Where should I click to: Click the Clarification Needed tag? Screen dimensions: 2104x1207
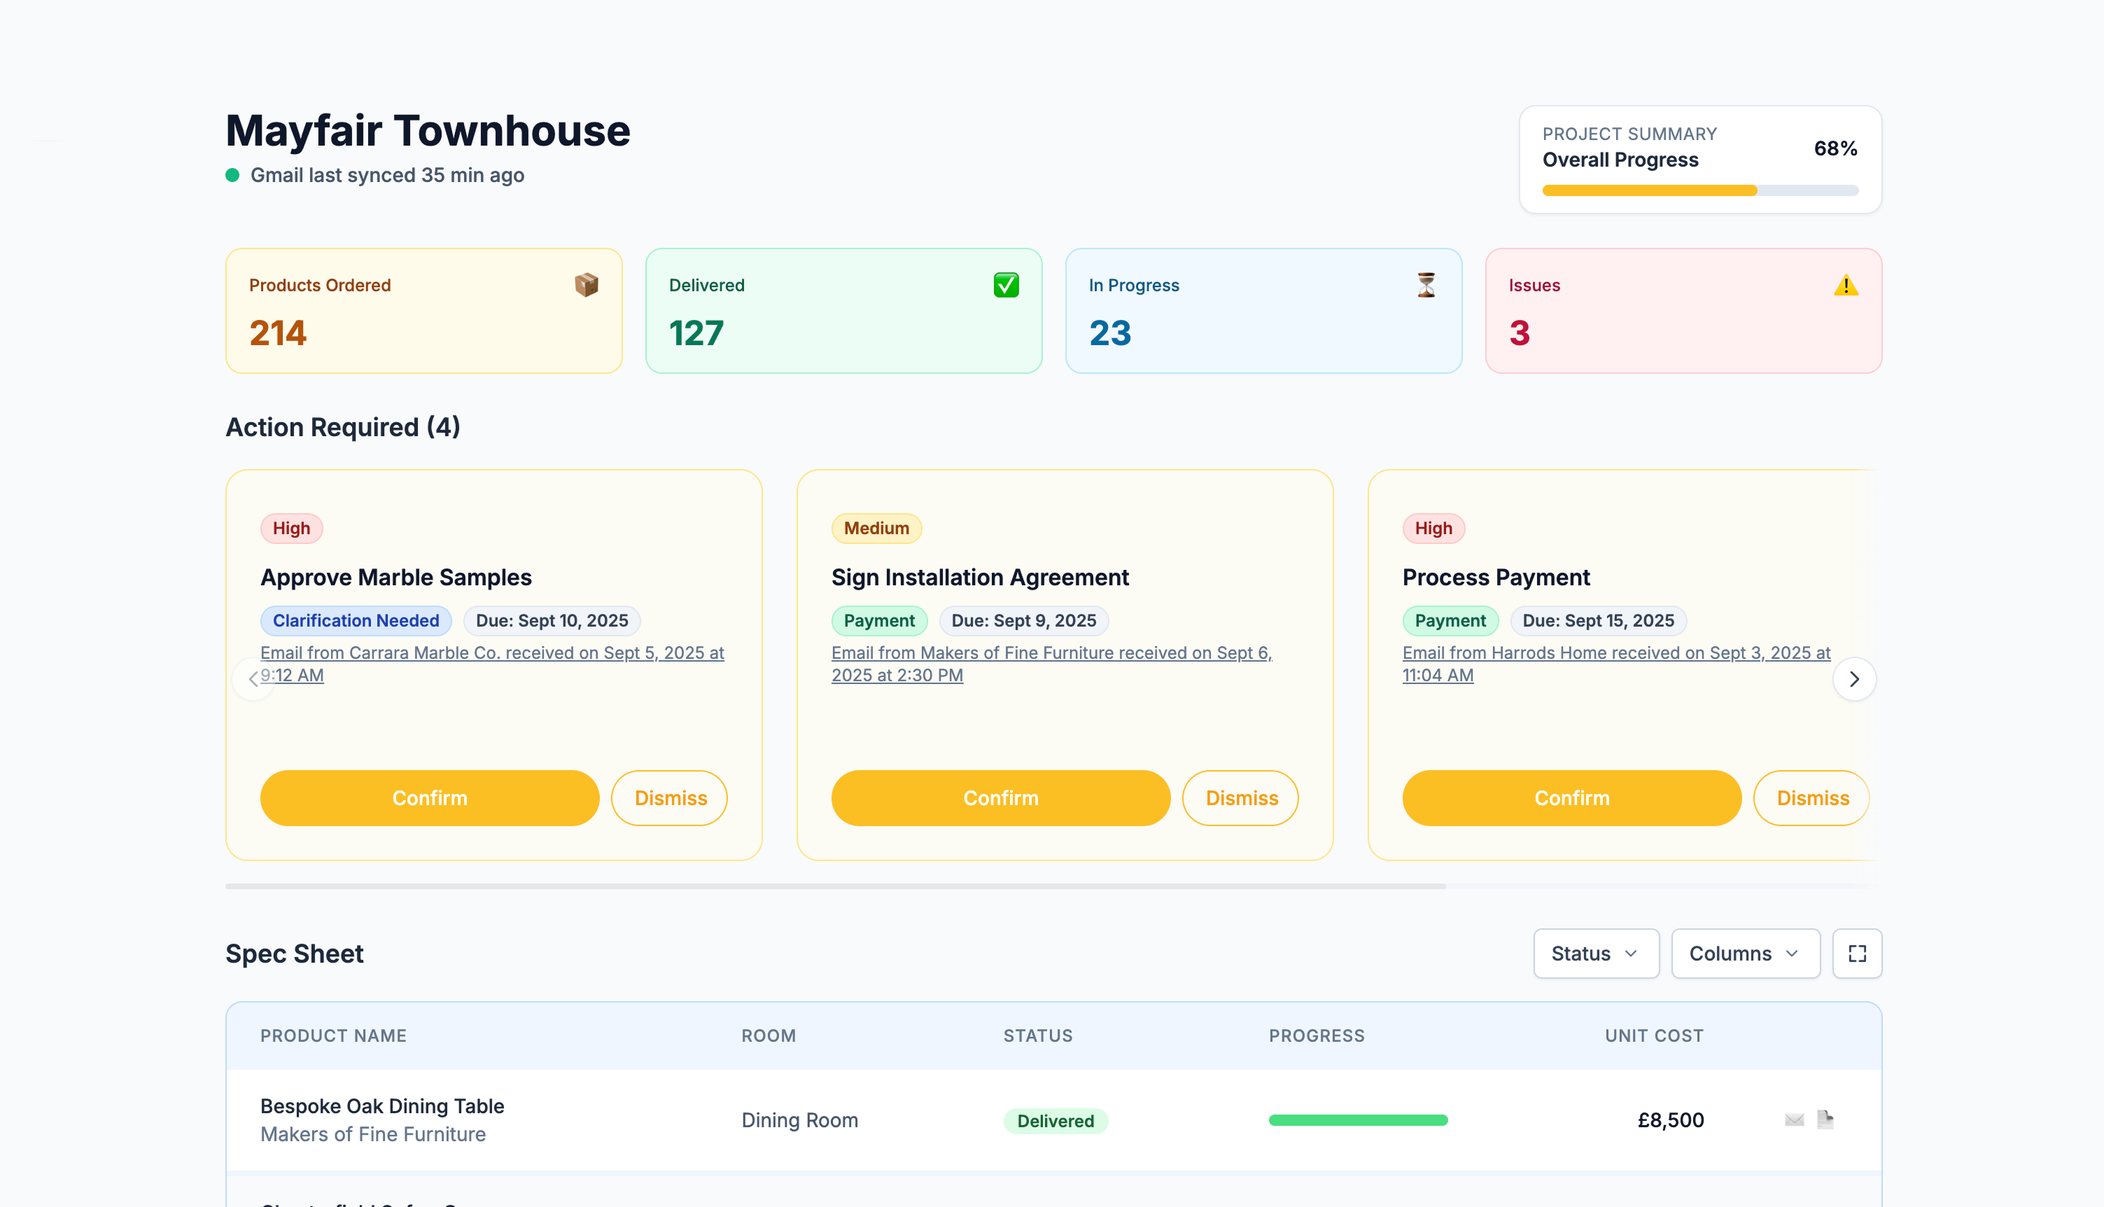coord(356,620)
